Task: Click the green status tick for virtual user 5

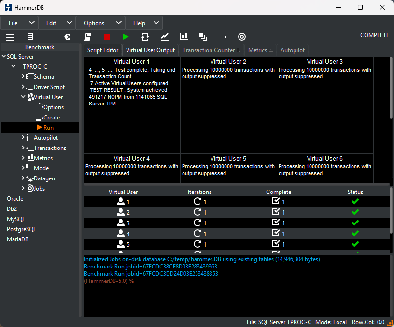Action: point(355,244)
